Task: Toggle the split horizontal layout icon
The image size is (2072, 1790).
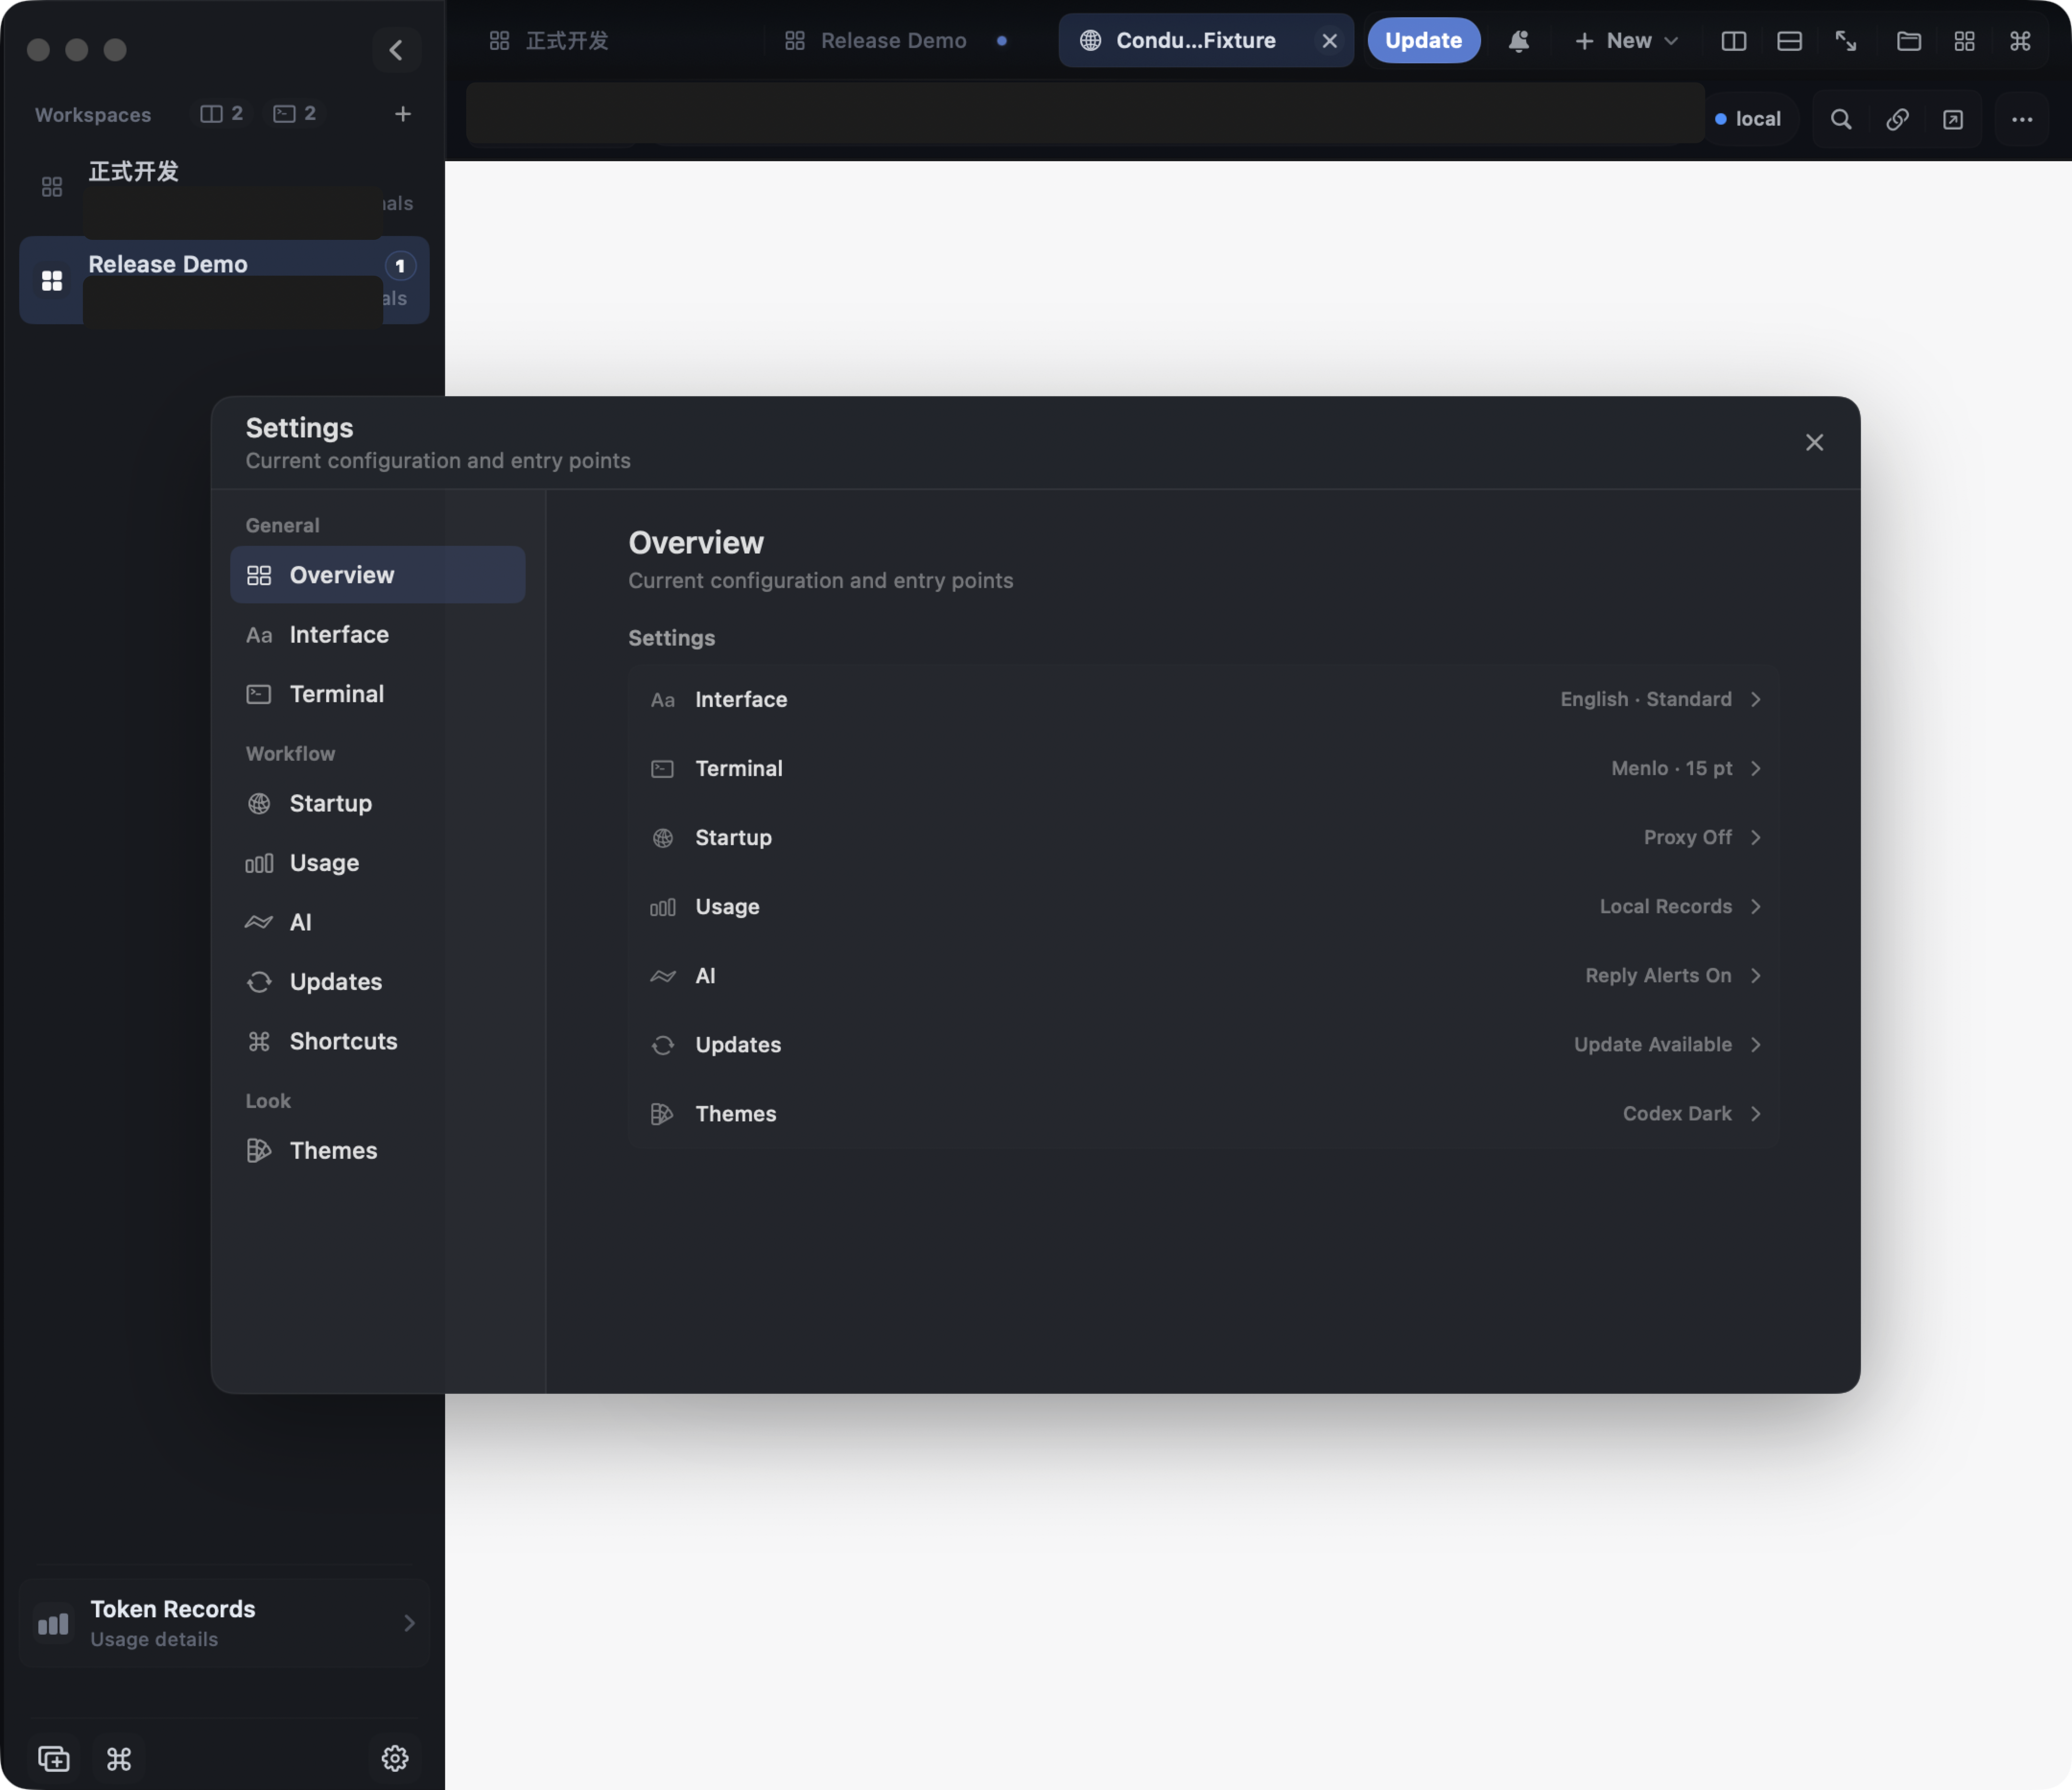Action: (1789, 41)
